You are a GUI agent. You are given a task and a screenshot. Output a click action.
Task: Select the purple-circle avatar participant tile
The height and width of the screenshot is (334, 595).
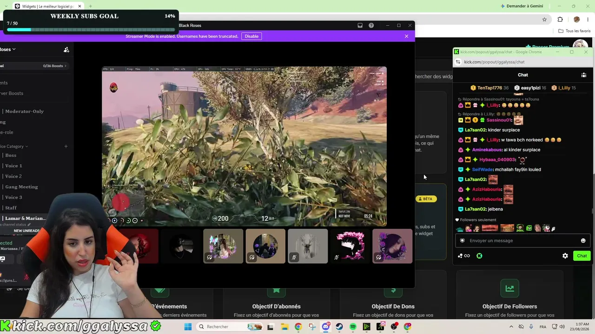[265, 246]
